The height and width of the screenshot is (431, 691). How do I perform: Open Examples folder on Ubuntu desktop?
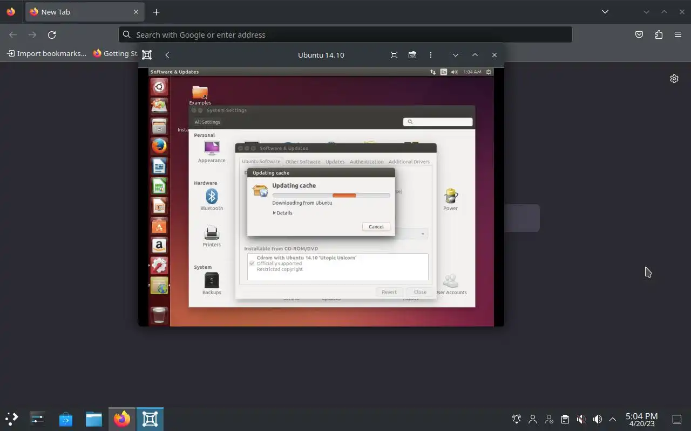pyautogui.click(x=200, y=95)
